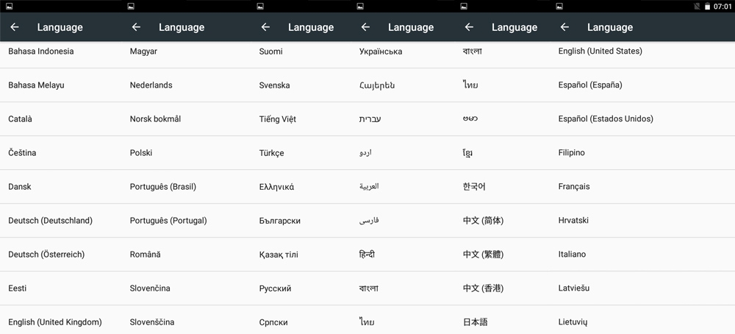Tap back arrow above Suomi list
Viewport: 735px width, 334px height.
pos(265,27)
